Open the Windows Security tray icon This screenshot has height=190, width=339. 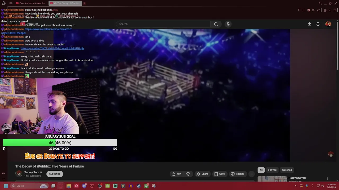click(x=307, y=186)
